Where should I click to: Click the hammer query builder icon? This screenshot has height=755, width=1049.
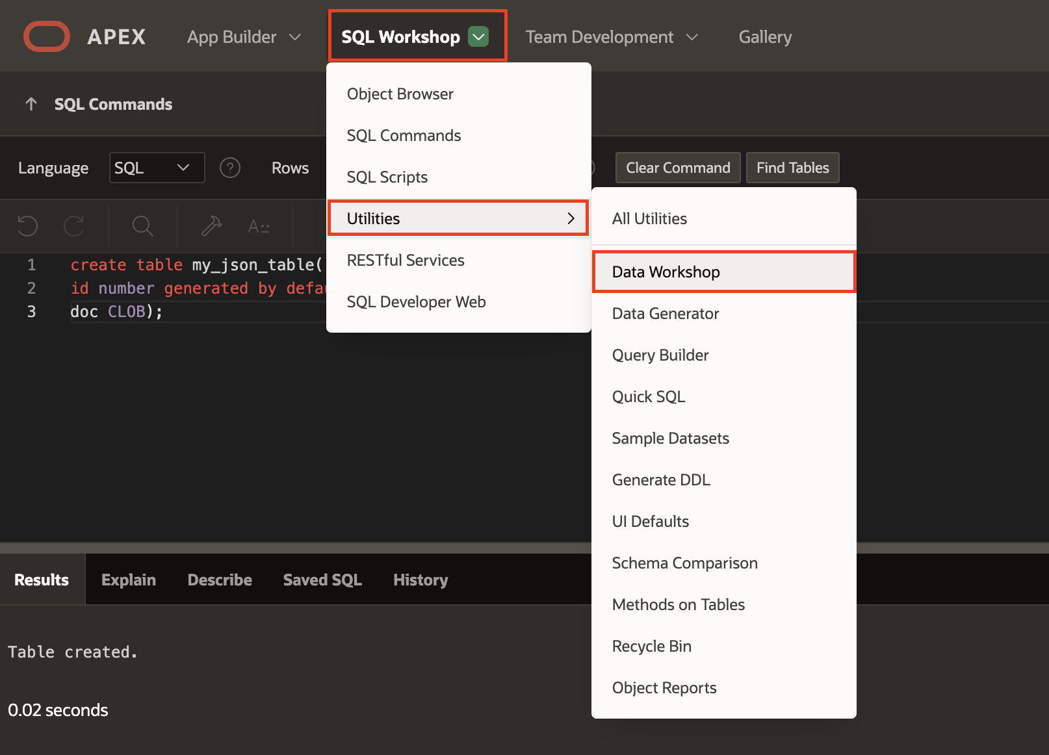[x=211, y=226]
